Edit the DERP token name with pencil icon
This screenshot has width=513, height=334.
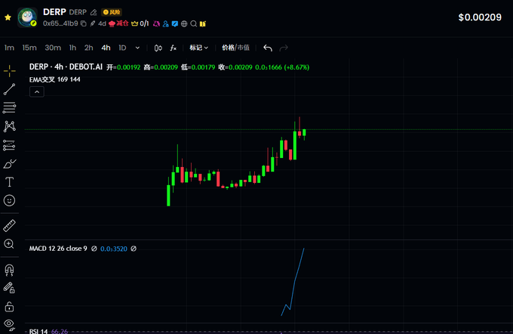pos(94,12)
